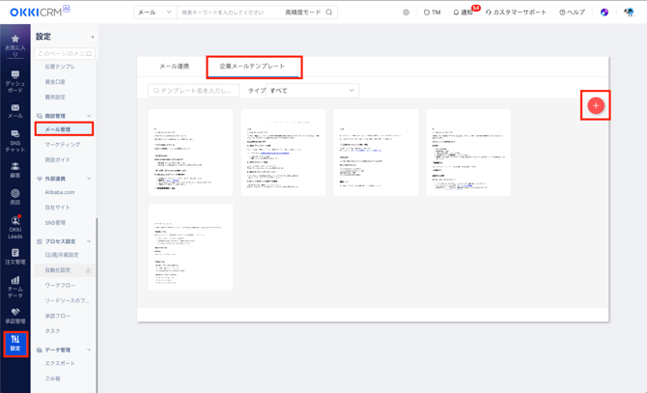Select マーケティング in the settings menu
The width and height of the screenshot is (647, 393).
[63, 144]
